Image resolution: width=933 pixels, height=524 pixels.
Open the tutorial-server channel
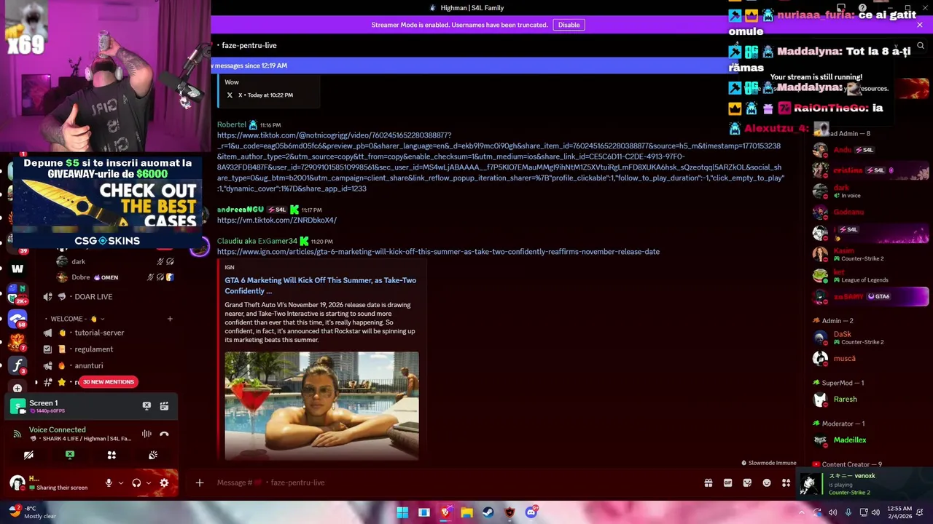tap(99, 333)
